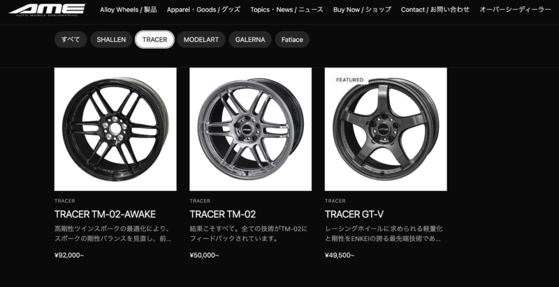The image size is (559, 287).
Task: Open the TRACER GT-V product title
Action: [354, 214]
